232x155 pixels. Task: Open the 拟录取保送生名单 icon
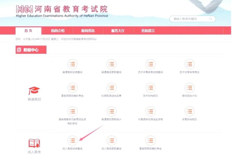(x=111, y=88)
